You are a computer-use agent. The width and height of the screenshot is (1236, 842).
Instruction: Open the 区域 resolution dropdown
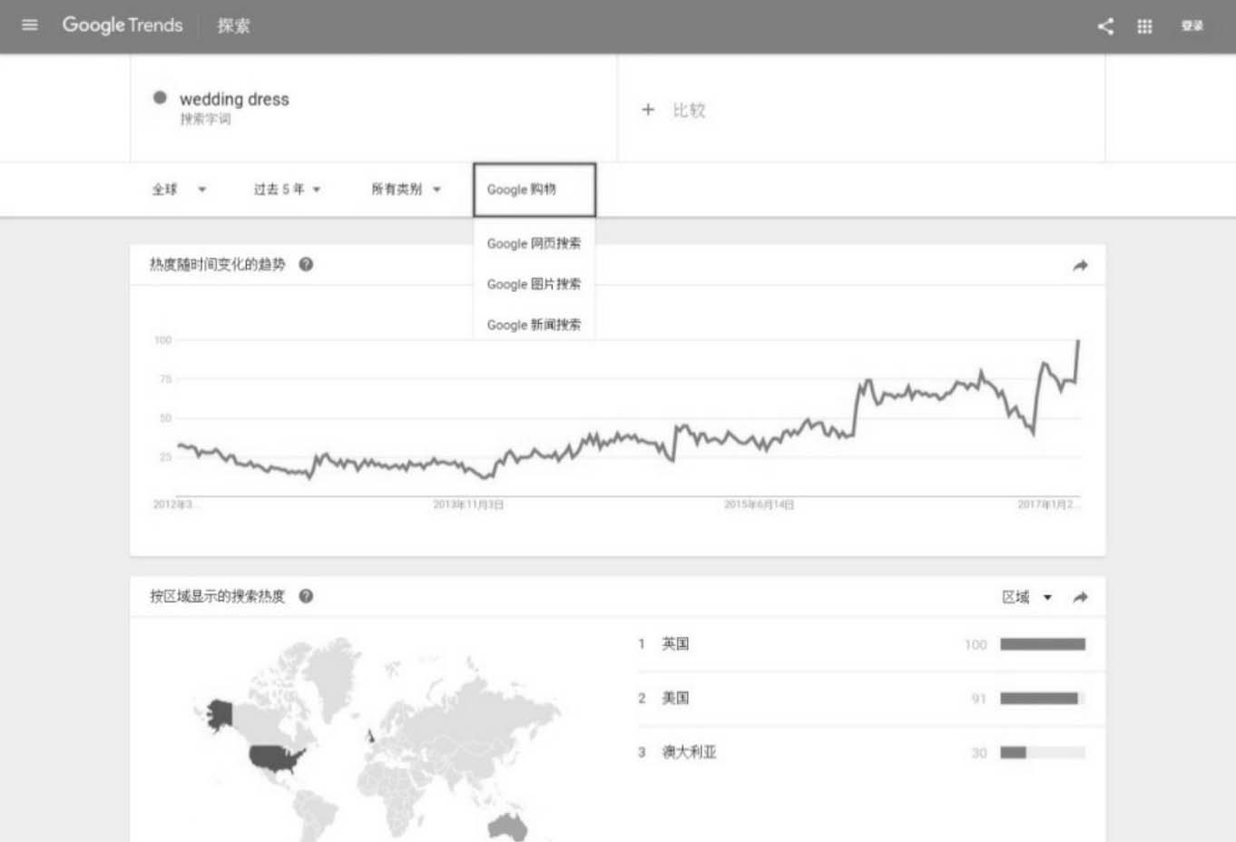[1026, 597]
